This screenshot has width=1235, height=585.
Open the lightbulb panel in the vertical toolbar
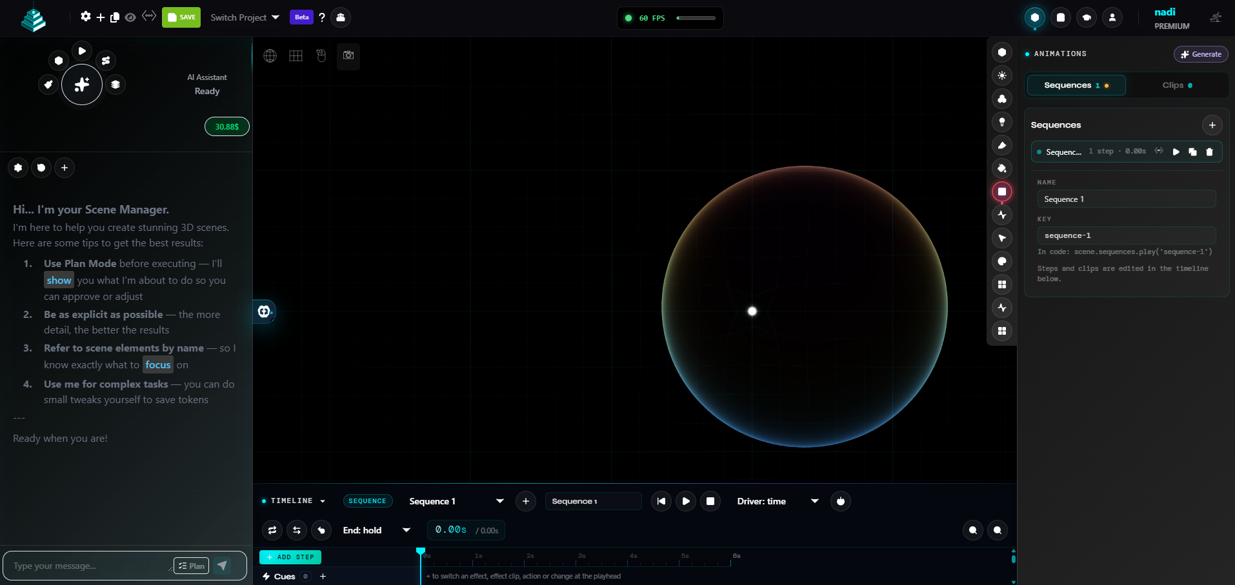[1002, 122]
